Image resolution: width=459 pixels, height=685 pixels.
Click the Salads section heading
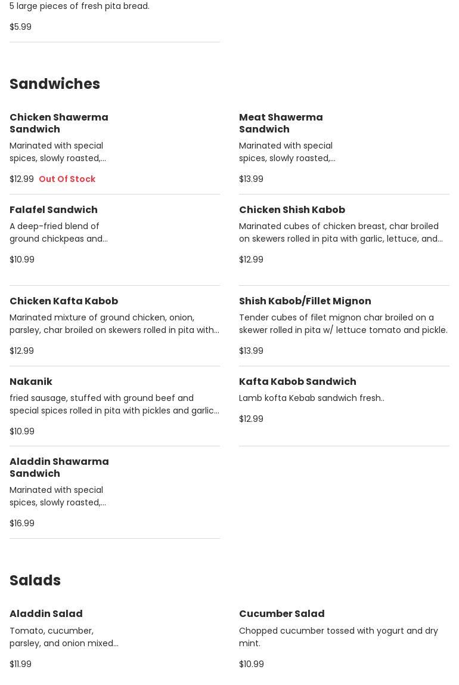[x=35, y=581]
